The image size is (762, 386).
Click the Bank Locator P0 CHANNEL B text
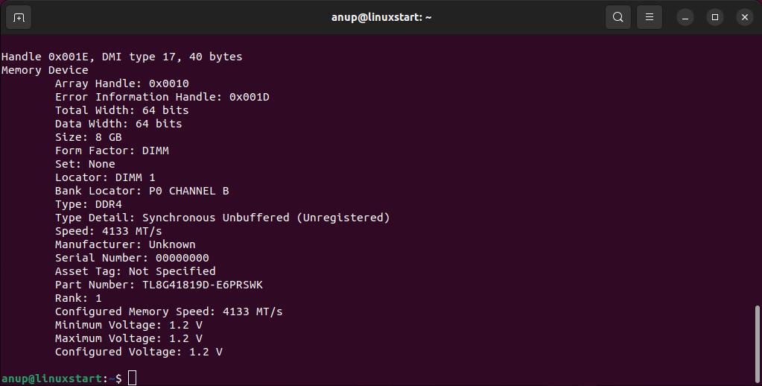142,191
